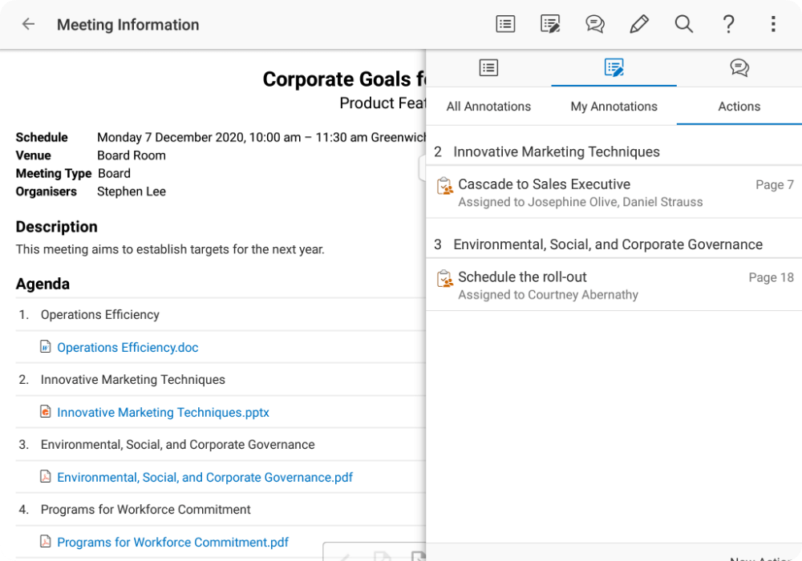Open the discussion chat icon in top toolbar
The height and width of the screenshot is (561, 802).
(594, 24)
